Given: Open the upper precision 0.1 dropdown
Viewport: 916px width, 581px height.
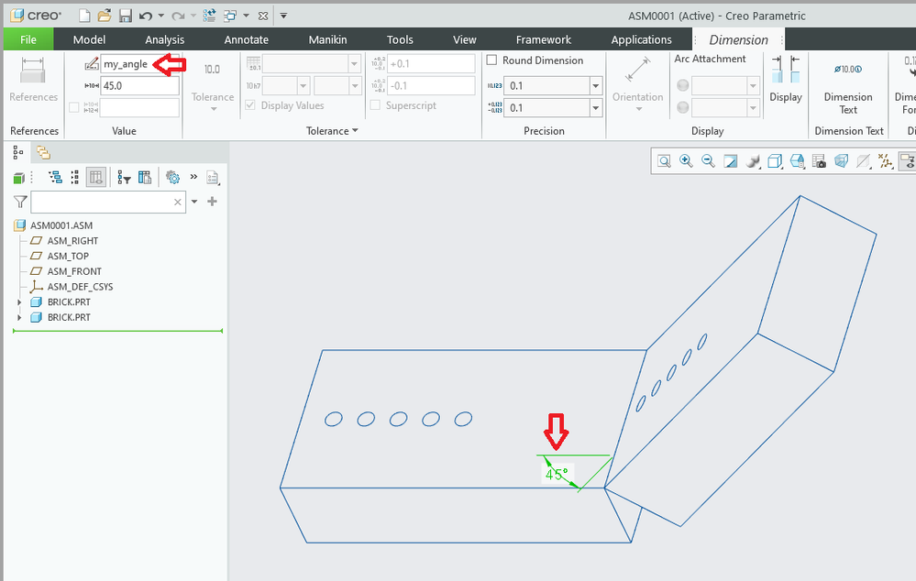Looking at the screenshot, I should click(x=595, y=85).
